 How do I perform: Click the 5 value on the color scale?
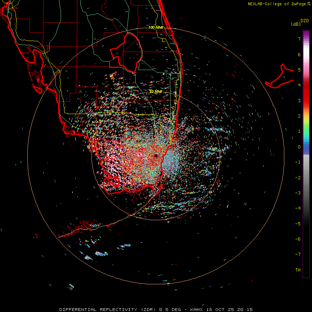point(299,70)
